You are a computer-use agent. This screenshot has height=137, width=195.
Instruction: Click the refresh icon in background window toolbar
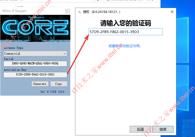98,1
